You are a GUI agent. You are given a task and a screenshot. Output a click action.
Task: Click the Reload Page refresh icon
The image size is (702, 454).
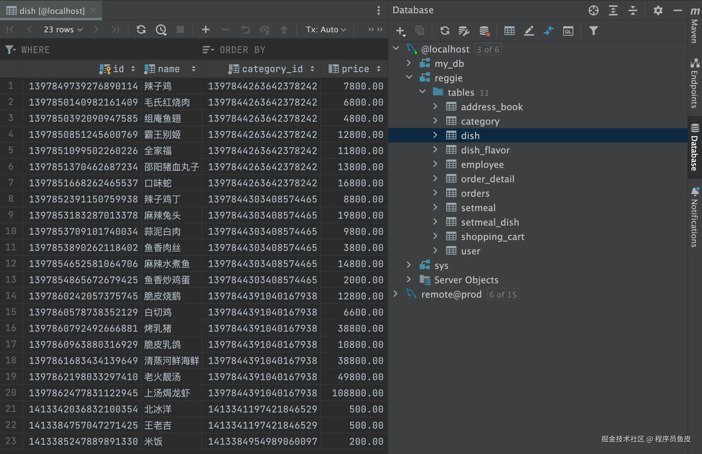click(141, 29)
